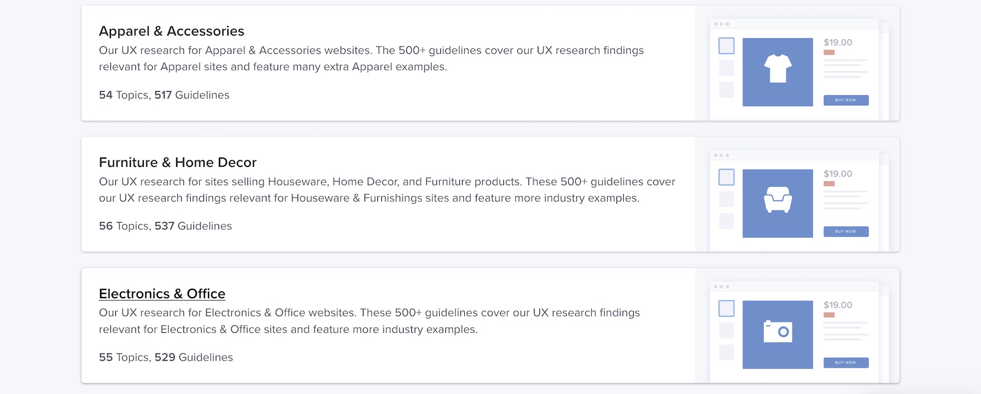Image resolution: width=981 pixels, height=394 pixels.
Task: Click window dots atop the Apparel illustration
Action: [x=721, y=24]
